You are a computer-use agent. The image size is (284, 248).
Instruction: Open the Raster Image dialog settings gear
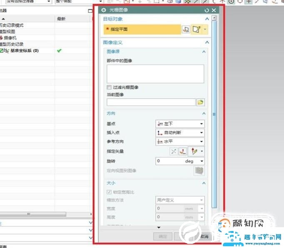click(104, 10)
